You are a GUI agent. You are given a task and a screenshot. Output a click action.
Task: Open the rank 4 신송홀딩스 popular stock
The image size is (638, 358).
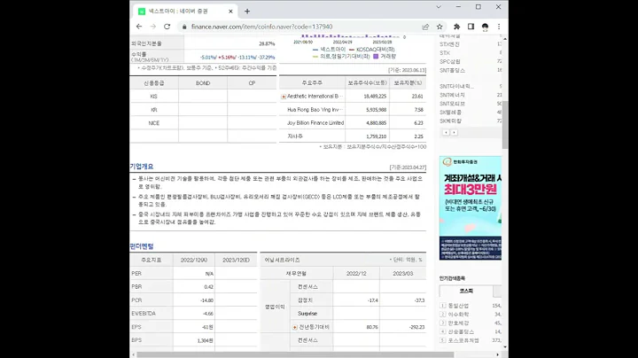(461, 332)
